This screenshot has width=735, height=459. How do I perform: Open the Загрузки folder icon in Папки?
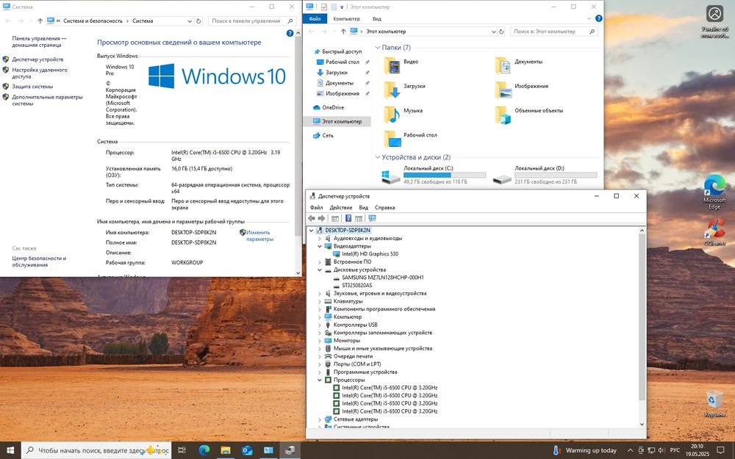tap(392, 90)
